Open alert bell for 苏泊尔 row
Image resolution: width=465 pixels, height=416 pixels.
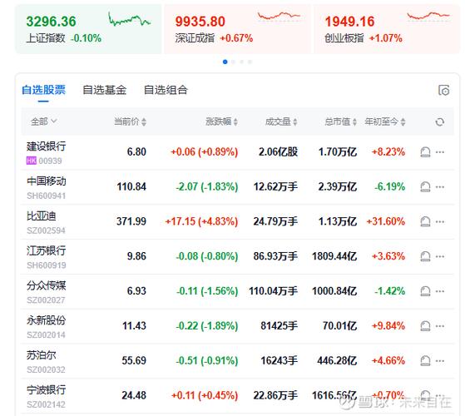(x=425, y=360)
